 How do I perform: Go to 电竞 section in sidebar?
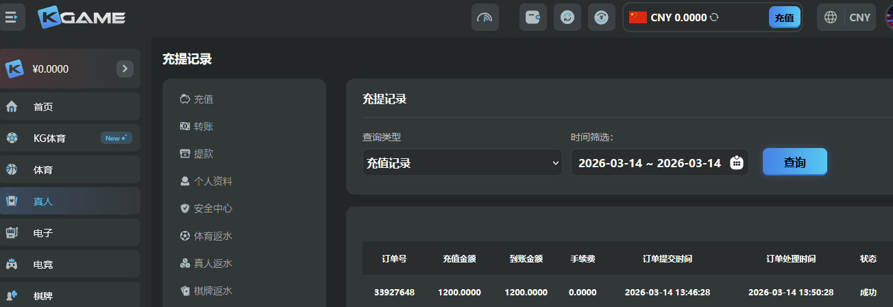[x=43, y=265]
